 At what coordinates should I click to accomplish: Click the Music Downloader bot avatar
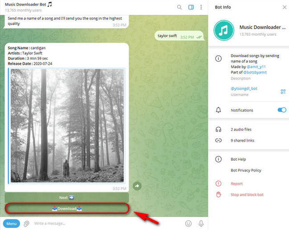[x=224, y=30]
